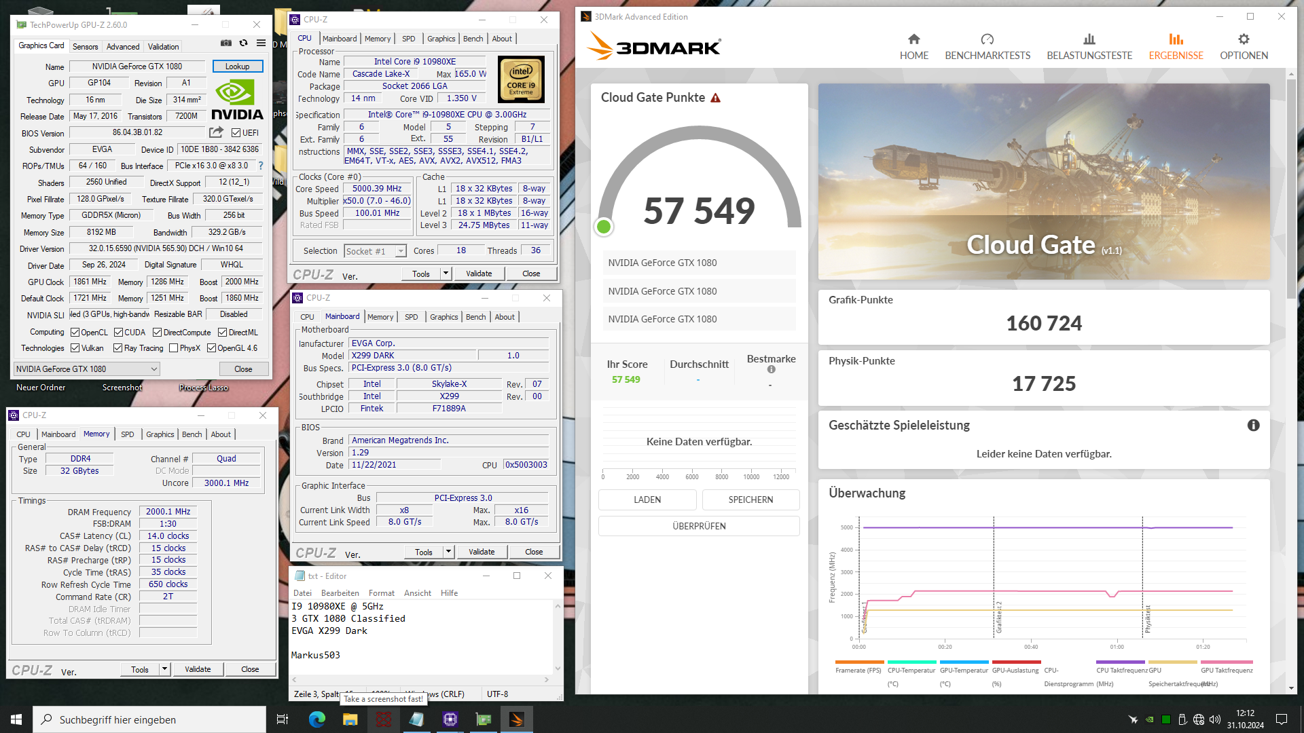Open 3DMark HOME via its house icon
Image resolution: width=1304 pixels, height=733 pixels.
914,39
